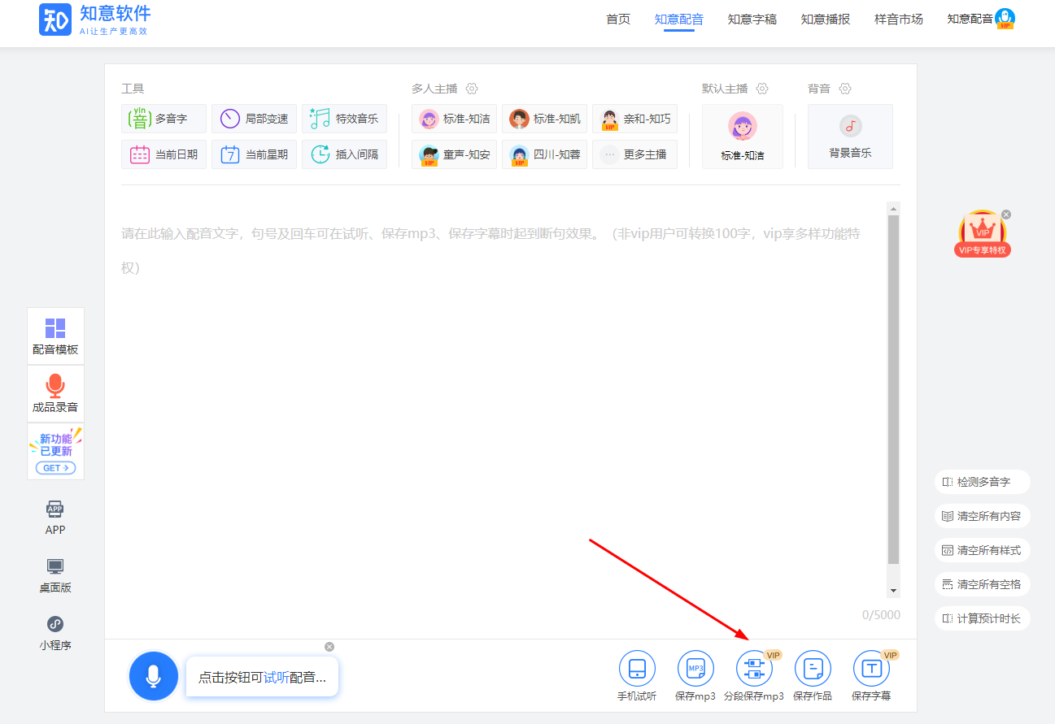The width and height of the screenshot is (1055, 724).
Task: Click the 分段保存mp3 icon
Action: pyautogui.click(x=754, y=669)
